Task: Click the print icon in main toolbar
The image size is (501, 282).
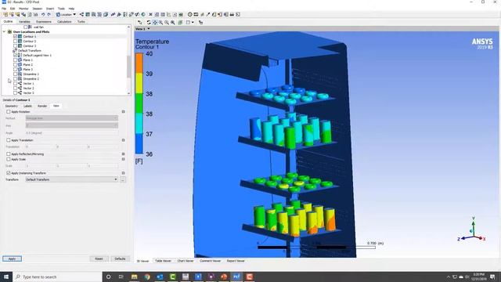Action: point(232,14)
